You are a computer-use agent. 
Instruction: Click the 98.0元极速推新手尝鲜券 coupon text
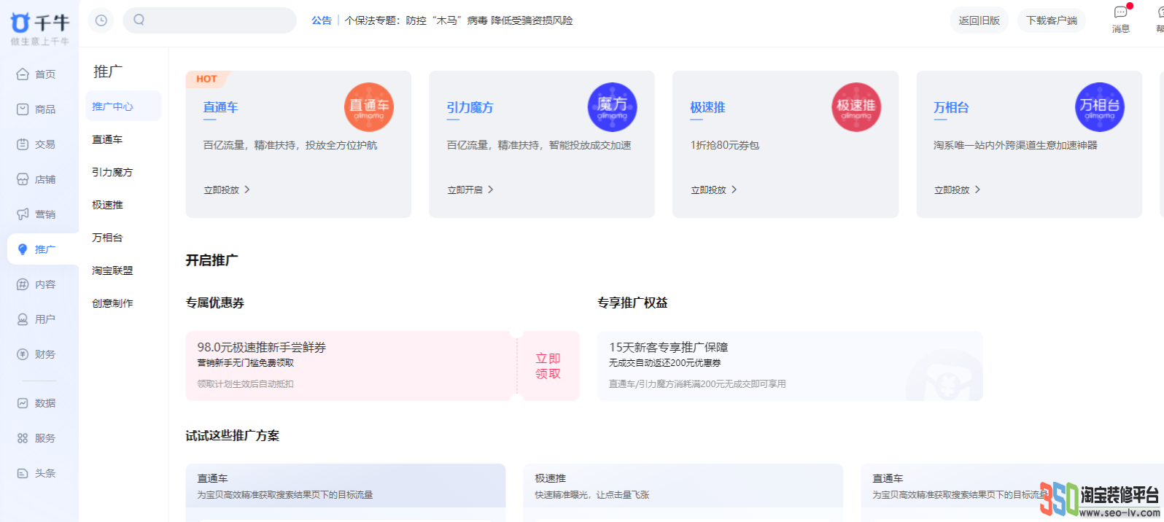click(x=262, y=347)
